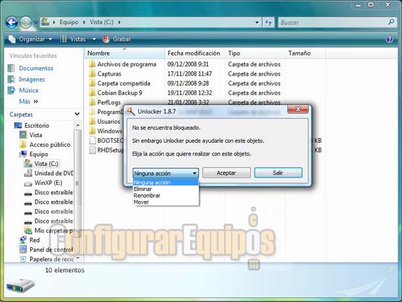The image size is (402, 302).
Task: Click the Grabar burn button
Action: pyautogui.click(x=117, y=40)
